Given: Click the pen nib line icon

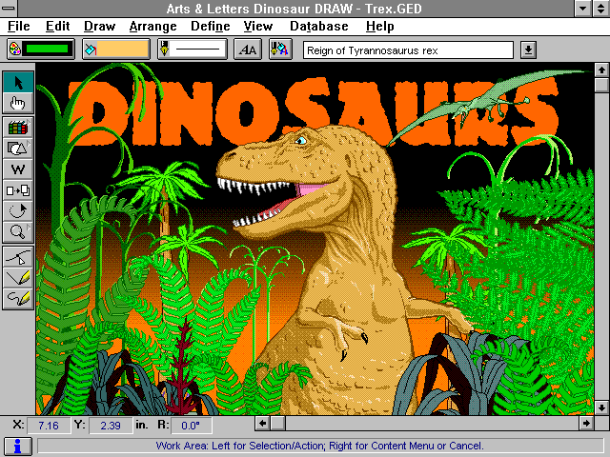Looking at the screenshot, I should [165, 49].
